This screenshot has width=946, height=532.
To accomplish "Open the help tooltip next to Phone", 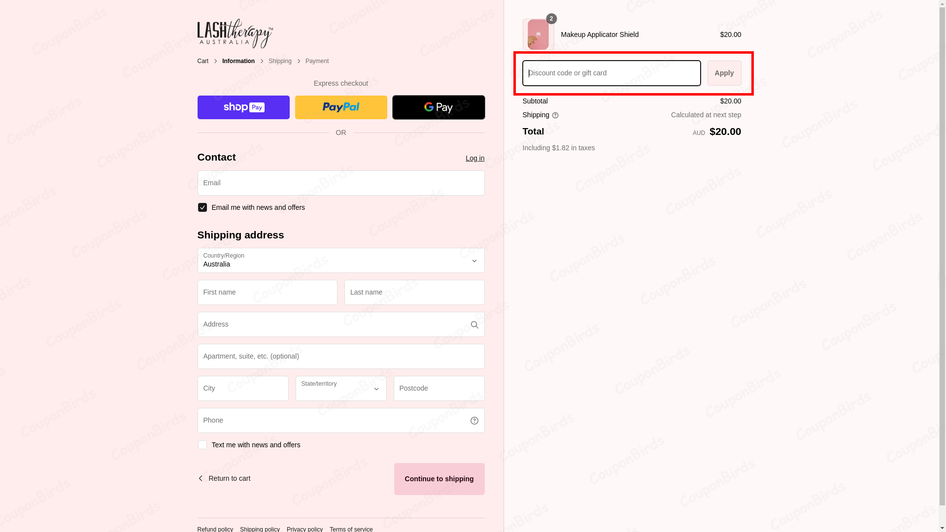I will 474,420.
